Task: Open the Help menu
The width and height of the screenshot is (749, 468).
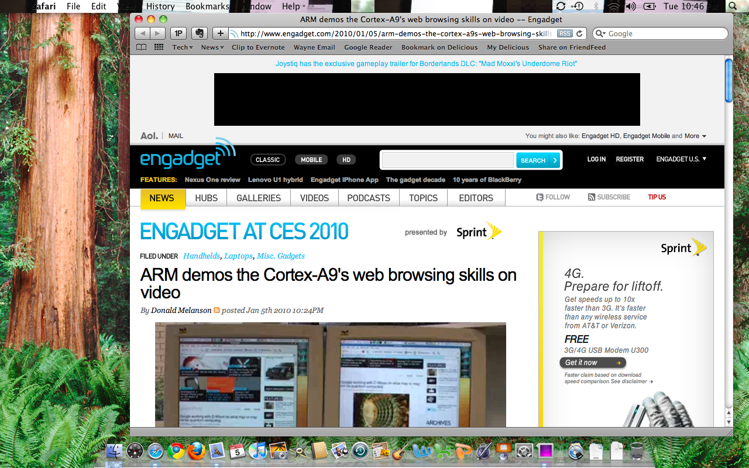Action: point(291,6)
